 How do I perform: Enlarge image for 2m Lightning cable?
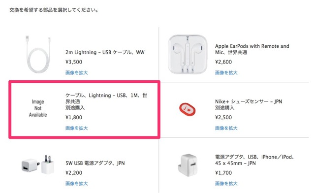click(x=77, y=72)
